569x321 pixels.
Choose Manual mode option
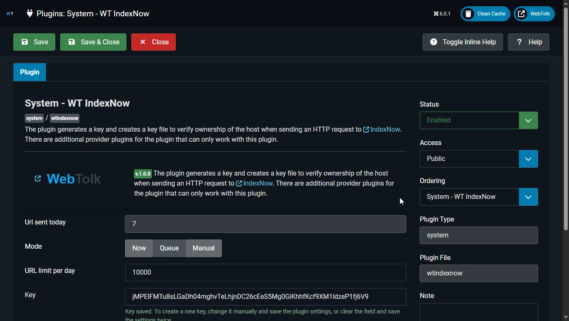[203, 248]
